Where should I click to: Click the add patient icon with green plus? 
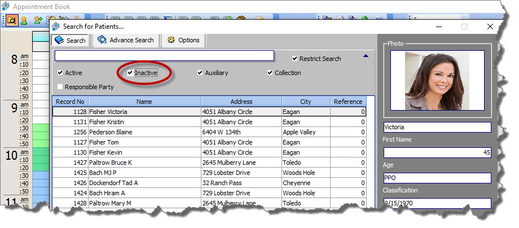coord(38,20)
